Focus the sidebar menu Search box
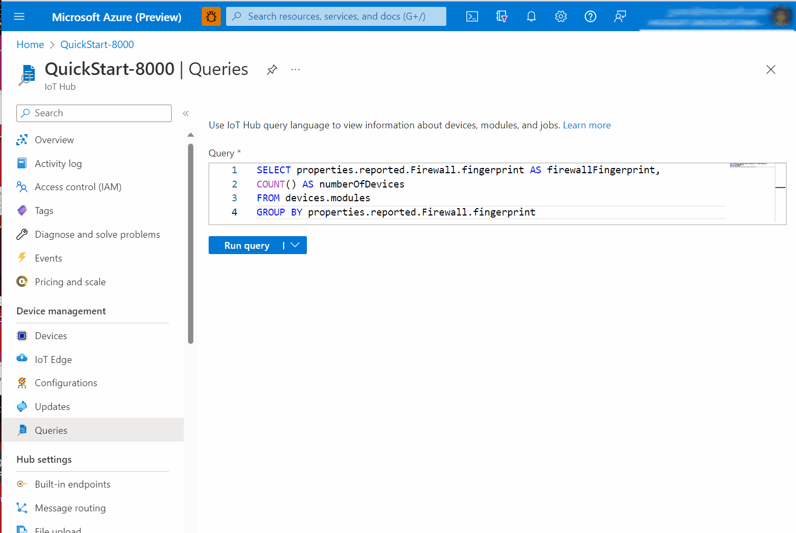 coord(94,113)
